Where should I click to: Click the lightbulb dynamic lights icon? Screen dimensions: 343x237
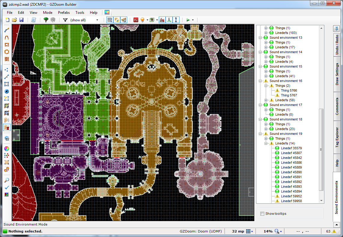pos(142,20)
